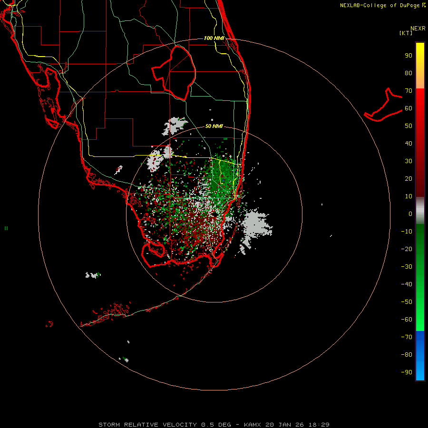Select the 80 knot scale label
Screen dimensions: 428x428
(x=409, y=73)
